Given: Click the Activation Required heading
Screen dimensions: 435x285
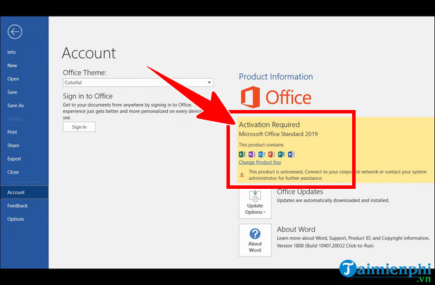Looking at the screenshot, I should pos(269,125).
